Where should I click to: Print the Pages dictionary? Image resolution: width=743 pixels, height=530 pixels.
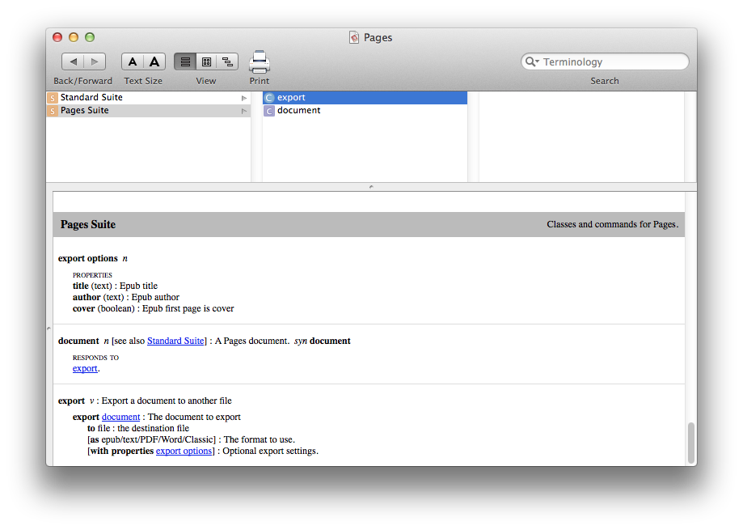tap(260, 62)
